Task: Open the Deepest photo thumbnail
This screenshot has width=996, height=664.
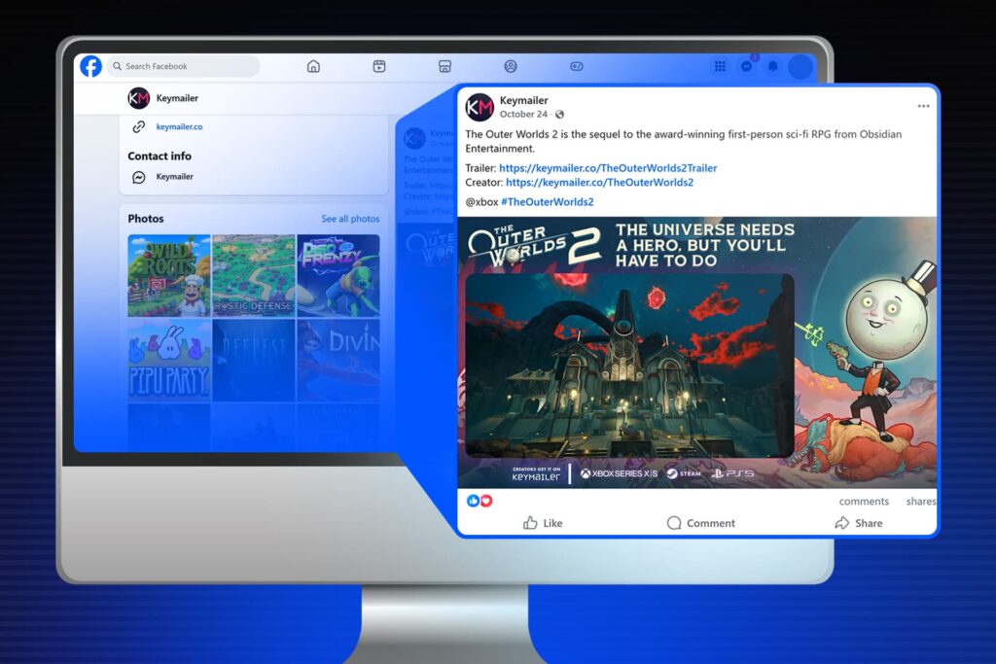Action: [254, 360]
